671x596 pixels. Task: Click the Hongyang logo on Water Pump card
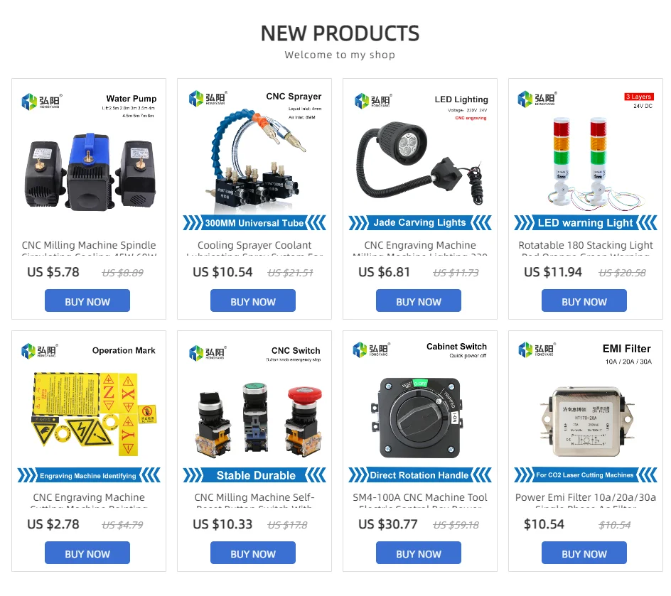coord(42,102)
